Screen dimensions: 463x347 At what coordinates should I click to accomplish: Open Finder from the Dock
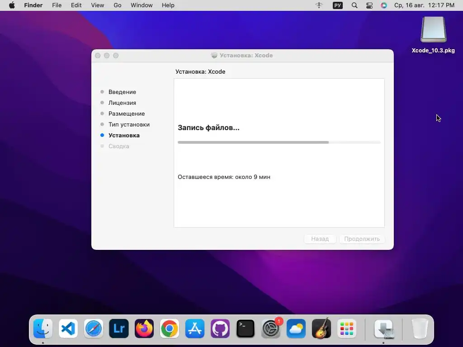click(x=43, y=328)
